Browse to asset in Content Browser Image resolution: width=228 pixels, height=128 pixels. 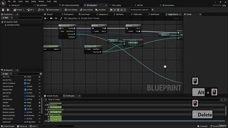[8, 10]
